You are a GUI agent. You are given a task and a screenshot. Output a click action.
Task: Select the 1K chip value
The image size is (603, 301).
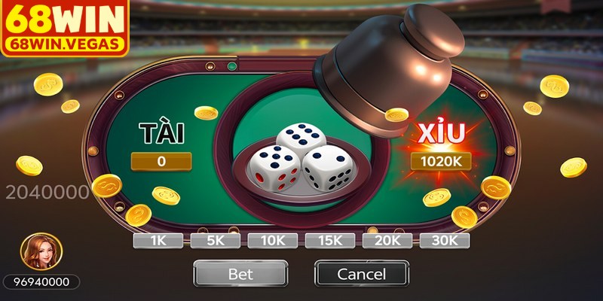(x=158, y=241)
